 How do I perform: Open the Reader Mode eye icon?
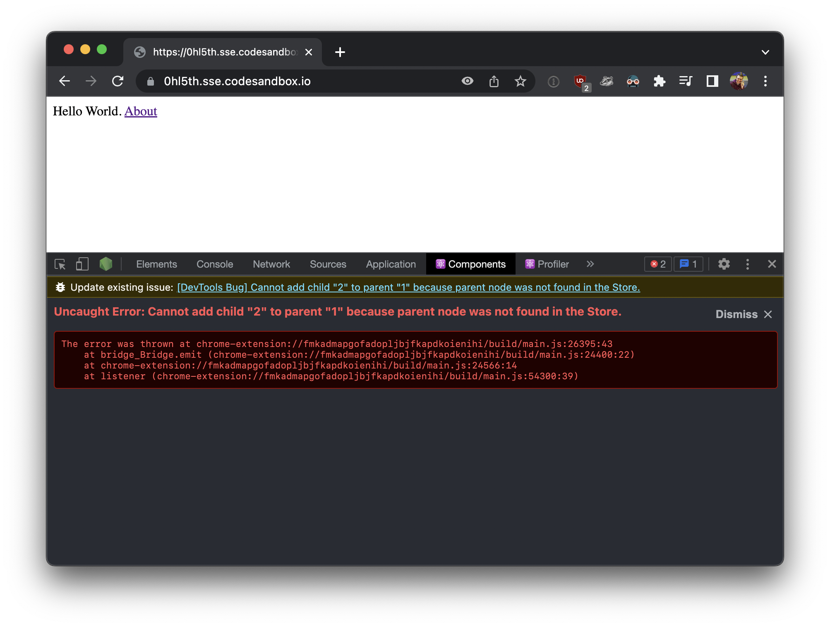coord(467,81)
